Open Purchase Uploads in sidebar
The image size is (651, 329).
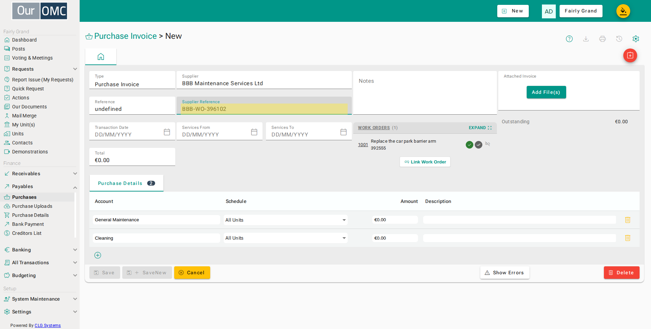(x=32, y=206)
